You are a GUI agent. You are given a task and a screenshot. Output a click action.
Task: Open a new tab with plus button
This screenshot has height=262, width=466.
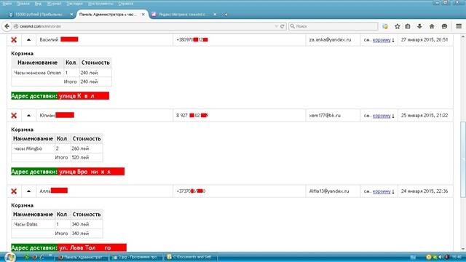(x=226, y=15)
